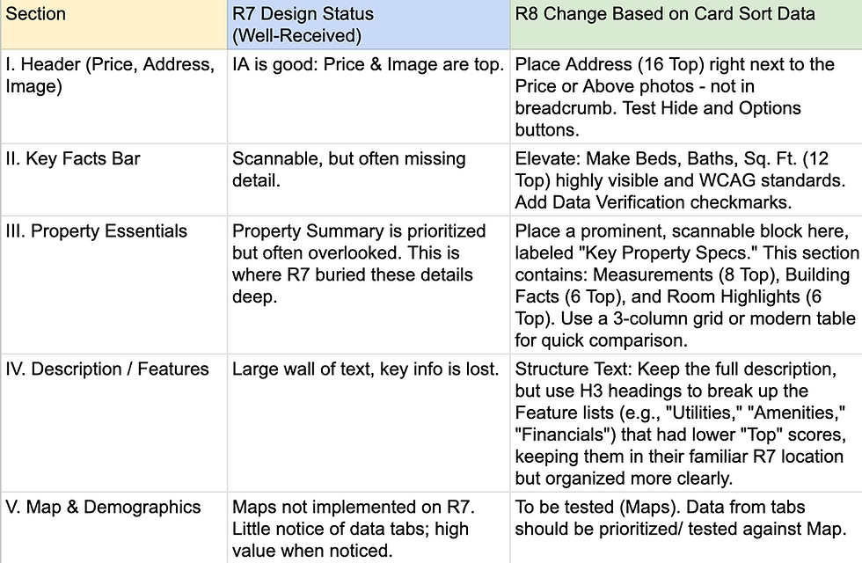Select the II. Key Facts Bar cell
Viewport: 862px width, 563px height.
coord(113,179)
